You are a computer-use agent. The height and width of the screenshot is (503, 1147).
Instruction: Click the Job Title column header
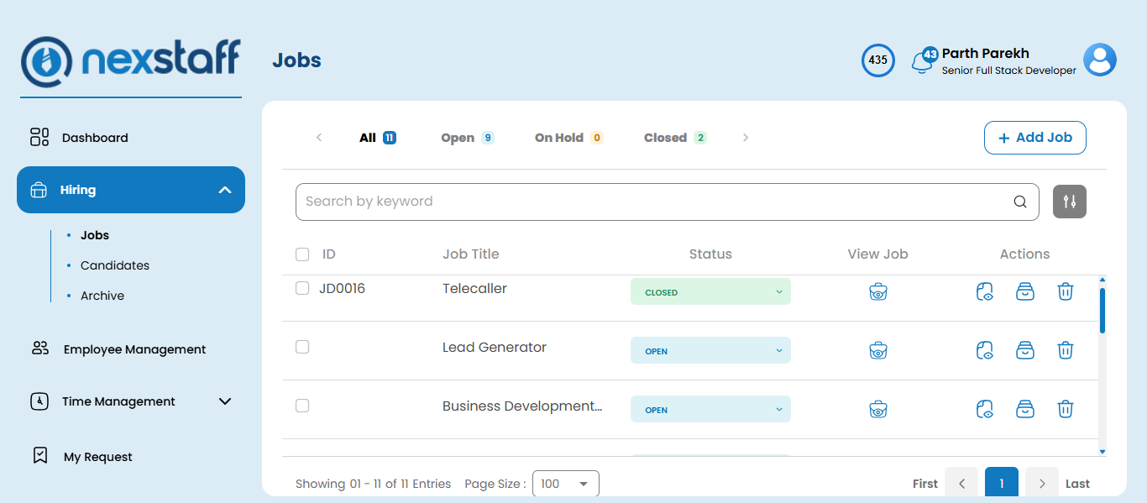pos(470,254)
